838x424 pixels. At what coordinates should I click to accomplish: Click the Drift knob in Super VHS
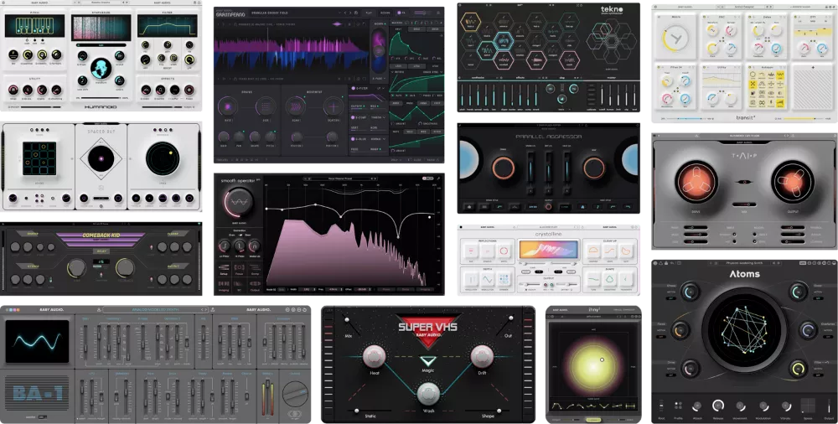coord(482,356)
